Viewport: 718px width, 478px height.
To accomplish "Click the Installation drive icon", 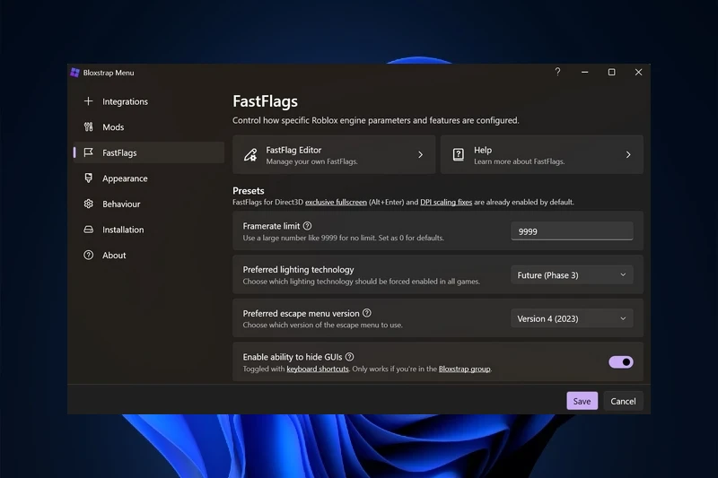I will tap(88, 230).
